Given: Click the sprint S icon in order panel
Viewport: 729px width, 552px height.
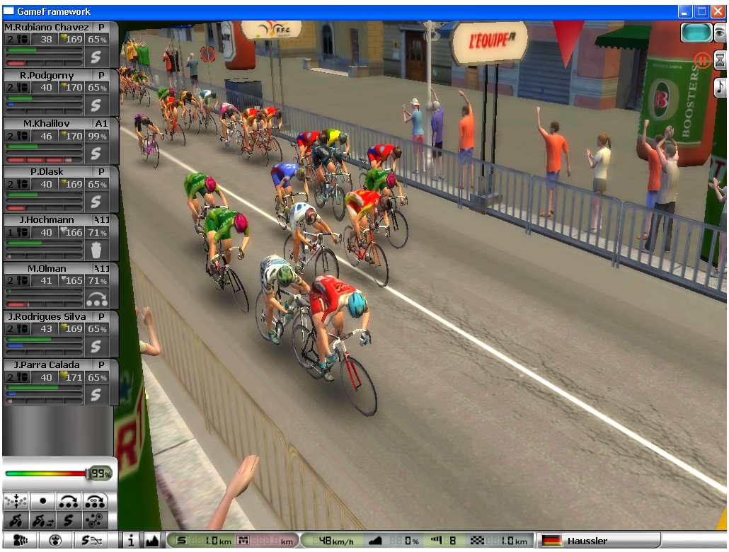Looking at the screenshot, I should click(69, 521).
